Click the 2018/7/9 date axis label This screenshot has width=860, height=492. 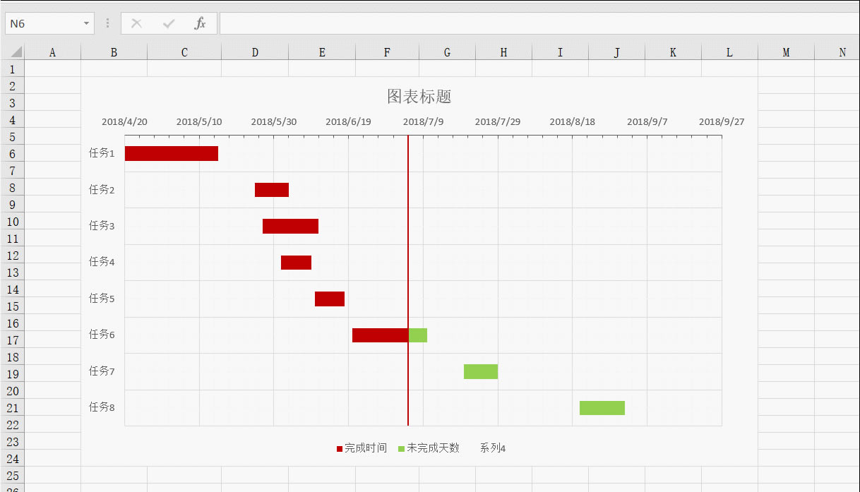[x=424, y=121]
